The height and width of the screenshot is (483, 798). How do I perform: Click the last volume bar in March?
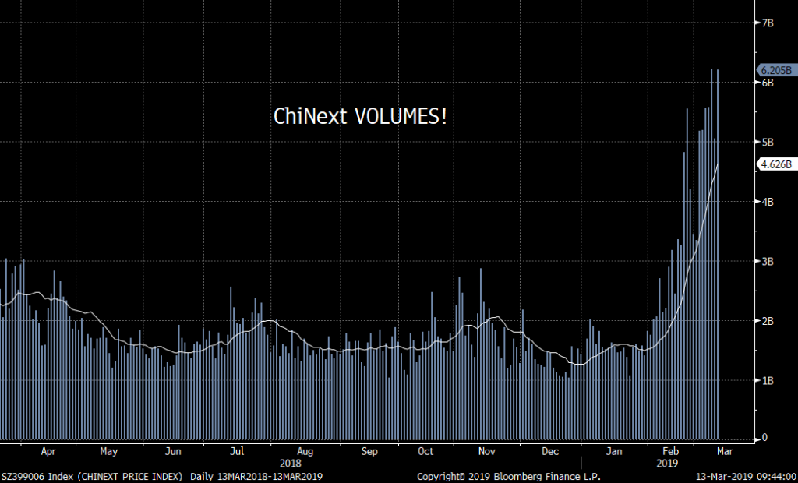718,255
